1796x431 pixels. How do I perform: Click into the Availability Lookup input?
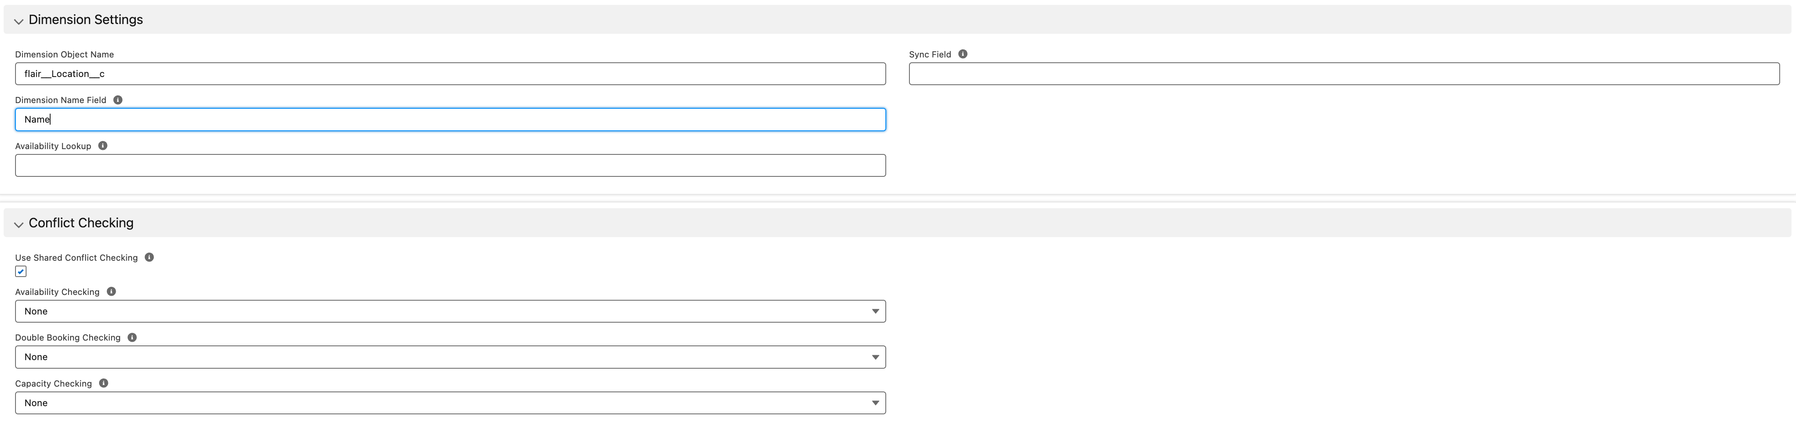(450, 166)
